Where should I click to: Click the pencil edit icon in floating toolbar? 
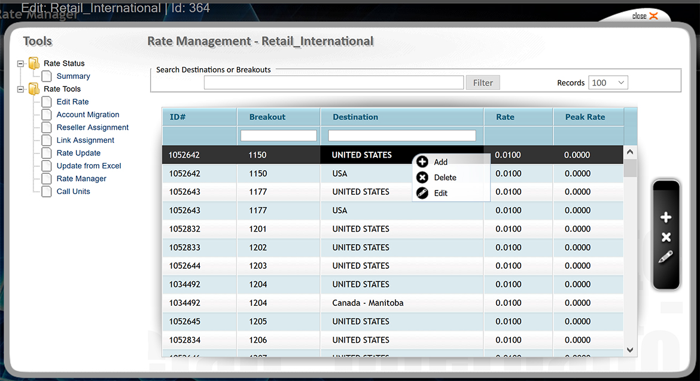[666, 257]
